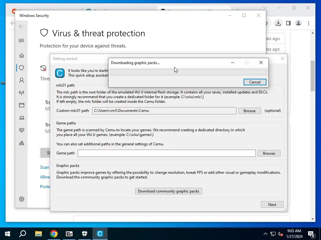
Task: Close the Getting started dialog
Action: (282, 58)
